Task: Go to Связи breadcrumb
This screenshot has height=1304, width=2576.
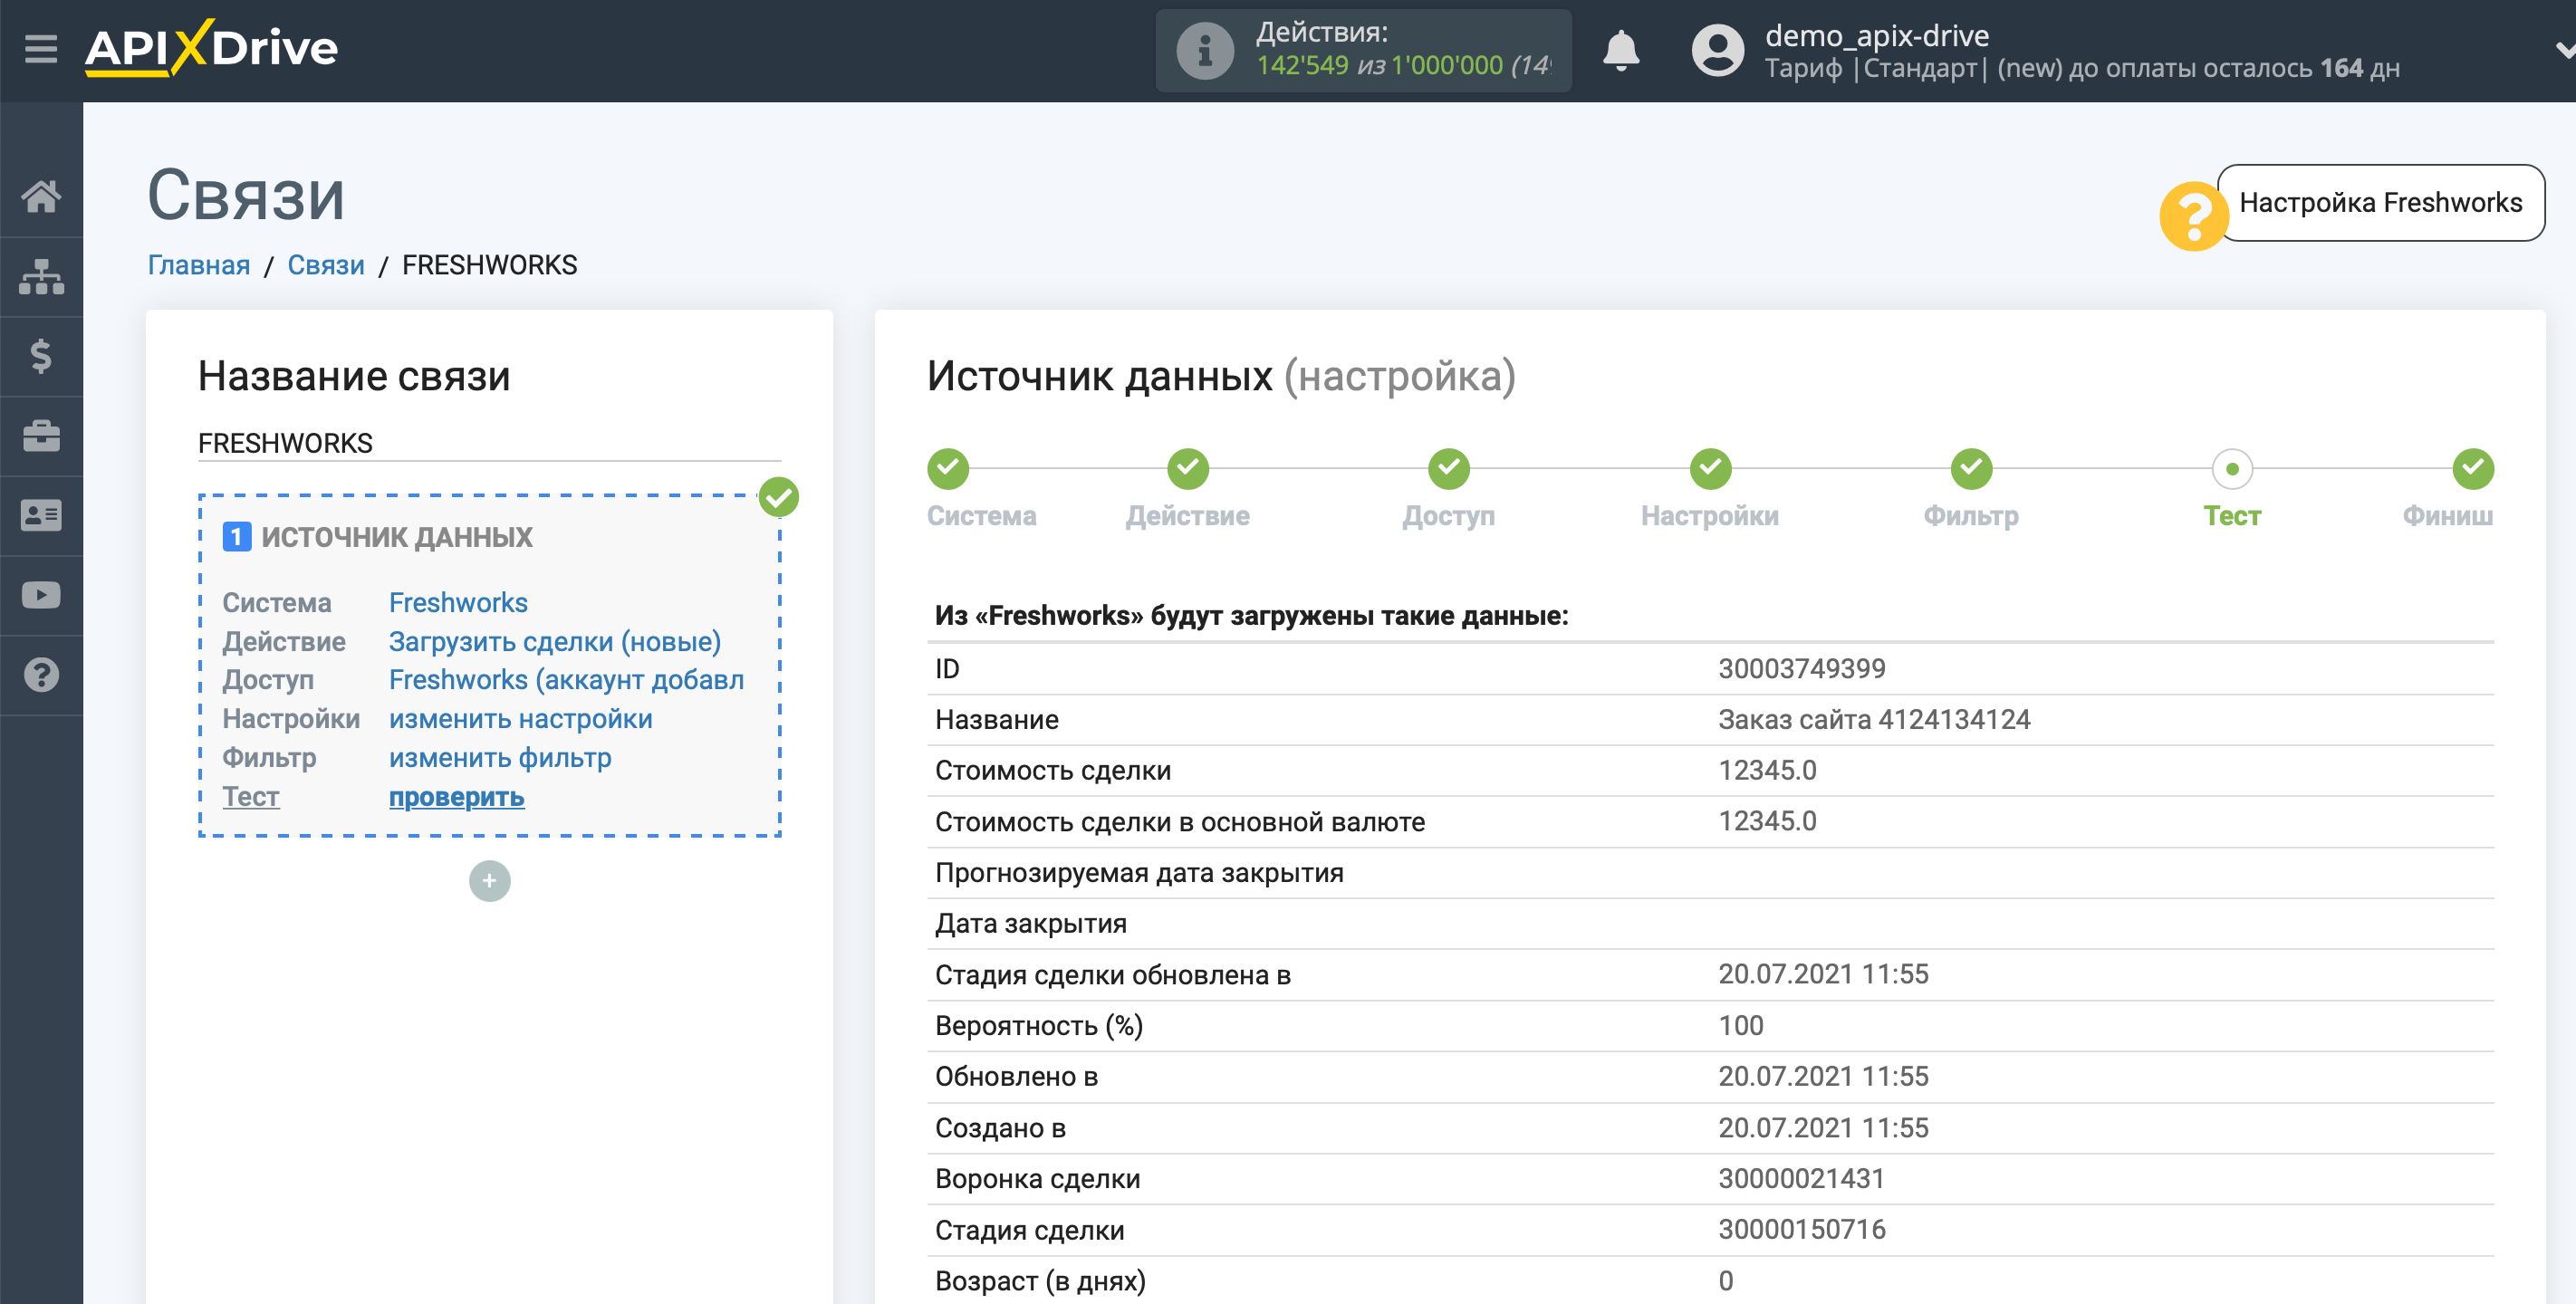Action: [x=326, y=265]
